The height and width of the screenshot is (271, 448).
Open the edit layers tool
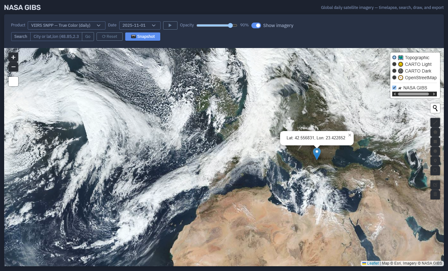tap(435, 185)
